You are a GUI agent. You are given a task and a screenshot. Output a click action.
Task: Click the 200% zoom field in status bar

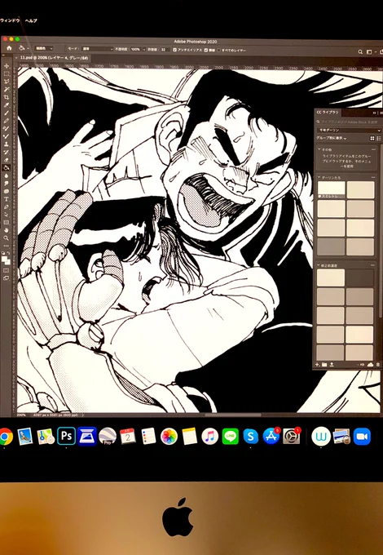(21, 415)
